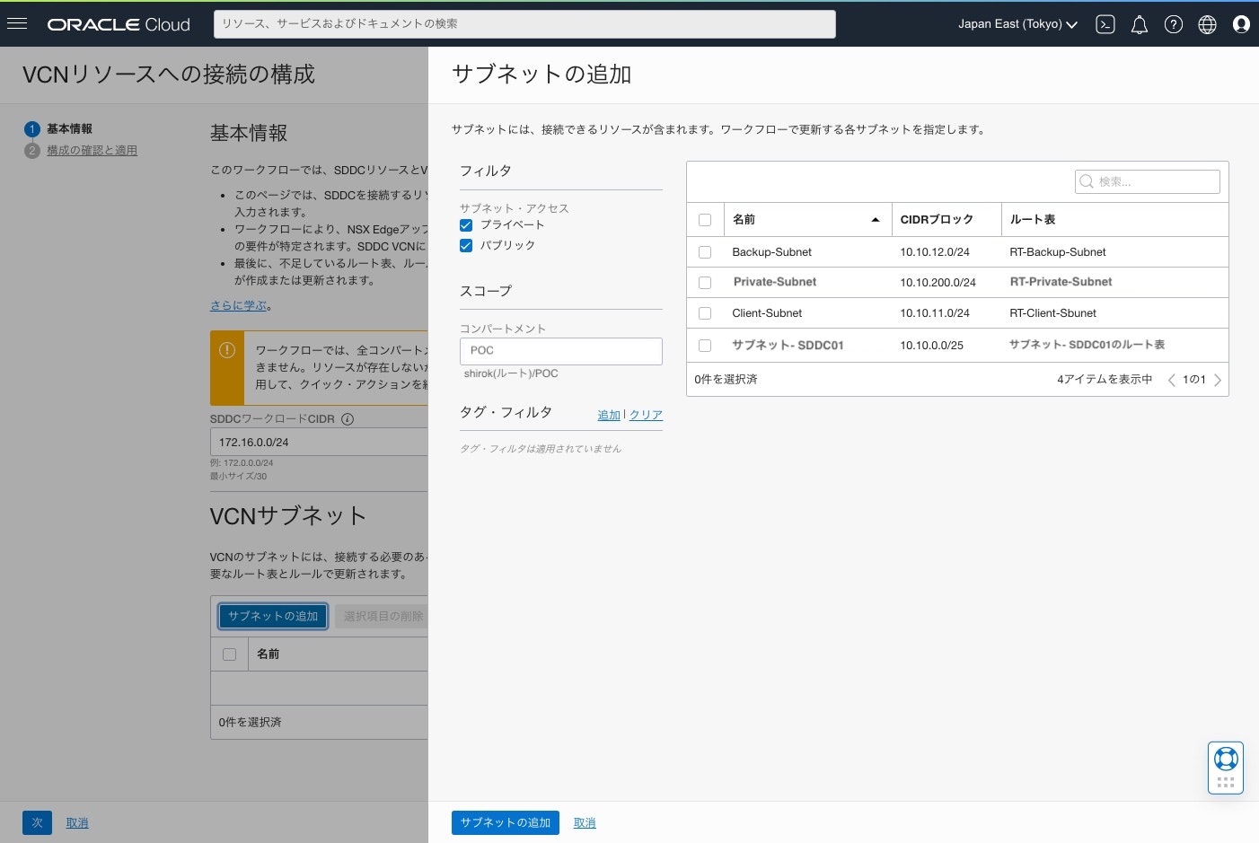Screen dimensions: 1259x843
Task: Open the navigation hamburger menu
Action: tap(17, 23)
